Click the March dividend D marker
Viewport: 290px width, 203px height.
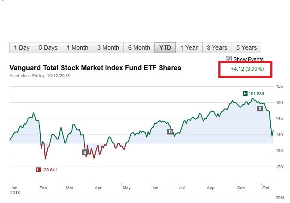[85, 152]
